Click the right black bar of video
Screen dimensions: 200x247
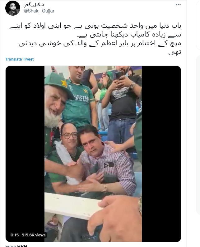coord(161,154)
